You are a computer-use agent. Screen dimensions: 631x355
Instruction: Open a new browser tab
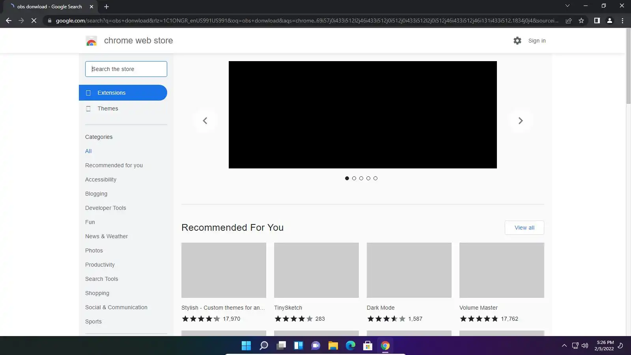click(x=106, y=7)
